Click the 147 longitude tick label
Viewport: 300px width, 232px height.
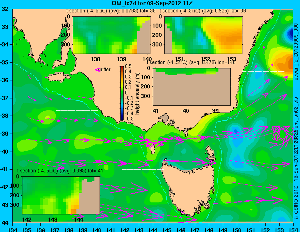[x=195, y=229]
